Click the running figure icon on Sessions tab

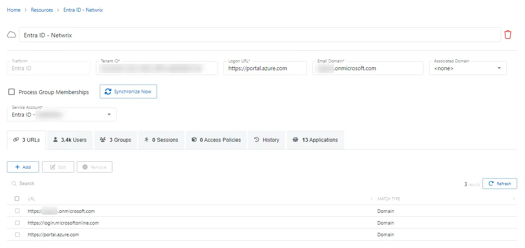coord(147,140)
